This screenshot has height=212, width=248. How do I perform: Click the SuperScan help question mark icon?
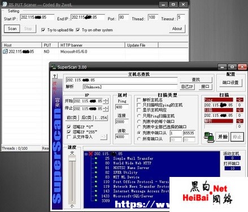[x=55, y=76]
